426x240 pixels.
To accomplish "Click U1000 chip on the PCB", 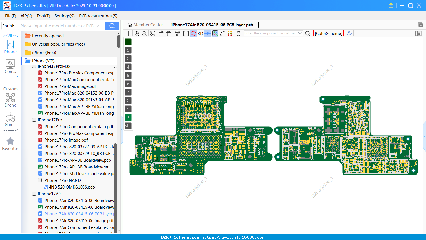I will pyautogui.click(x=199, y=116).
